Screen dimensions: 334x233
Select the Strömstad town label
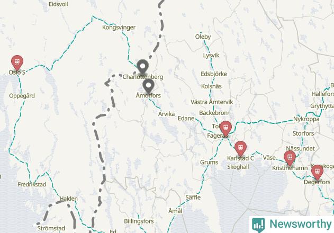tap(51, 228)
